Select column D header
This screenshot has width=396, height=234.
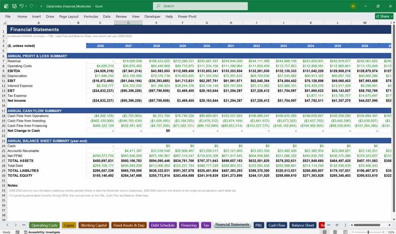pos(128,22)
